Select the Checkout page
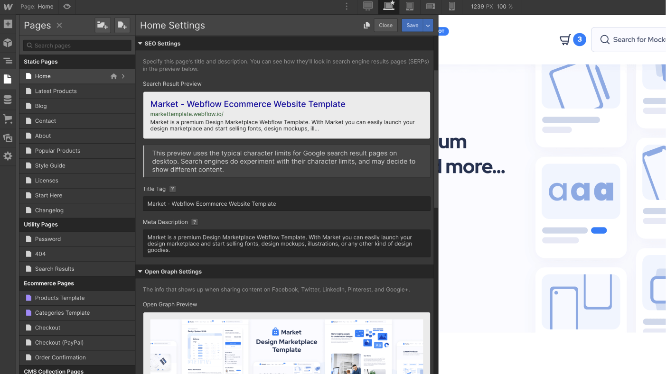The image size is (666, 374). [77, 328]
